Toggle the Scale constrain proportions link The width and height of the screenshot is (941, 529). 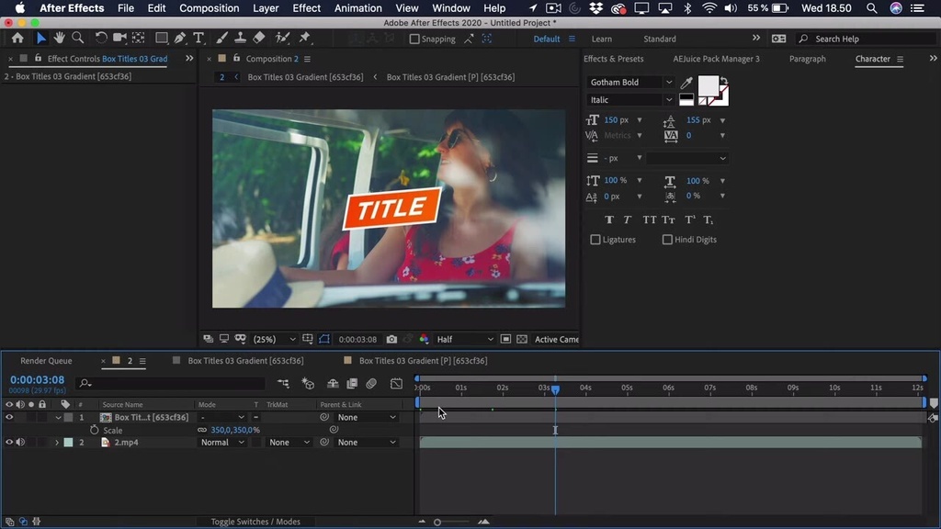[x=202, y=430]
